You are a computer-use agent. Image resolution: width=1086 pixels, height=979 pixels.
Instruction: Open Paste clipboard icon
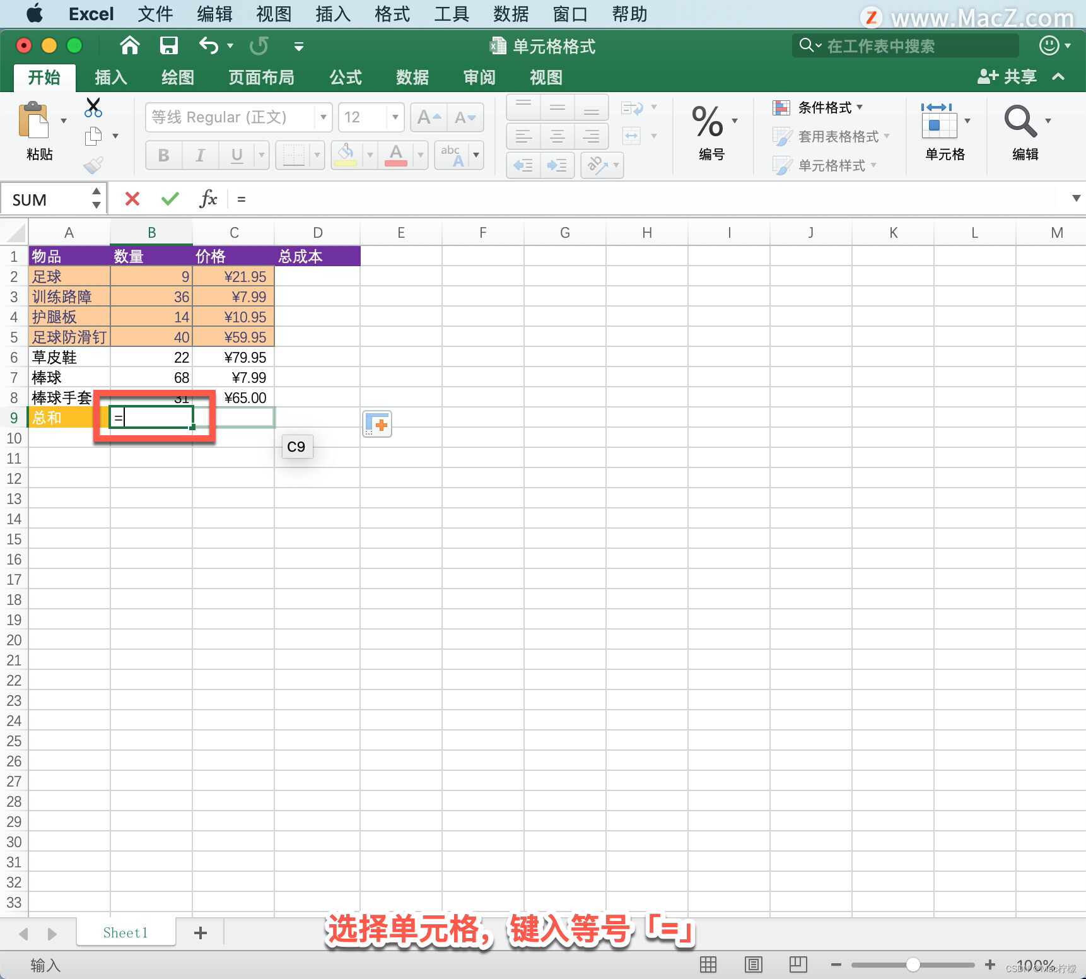coord(33,120)
